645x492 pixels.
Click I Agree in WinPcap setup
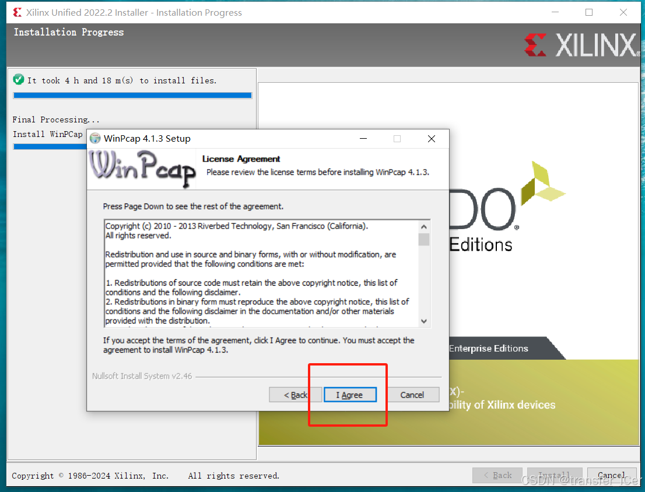[350, 395]
